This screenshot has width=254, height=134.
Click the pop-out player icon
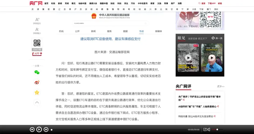pyautogui.click(x=205, y=129)
